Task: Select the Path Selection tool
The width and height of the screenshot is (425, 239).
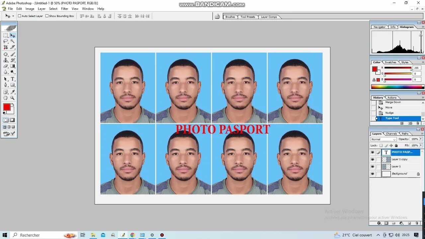Action: (6, 79)
